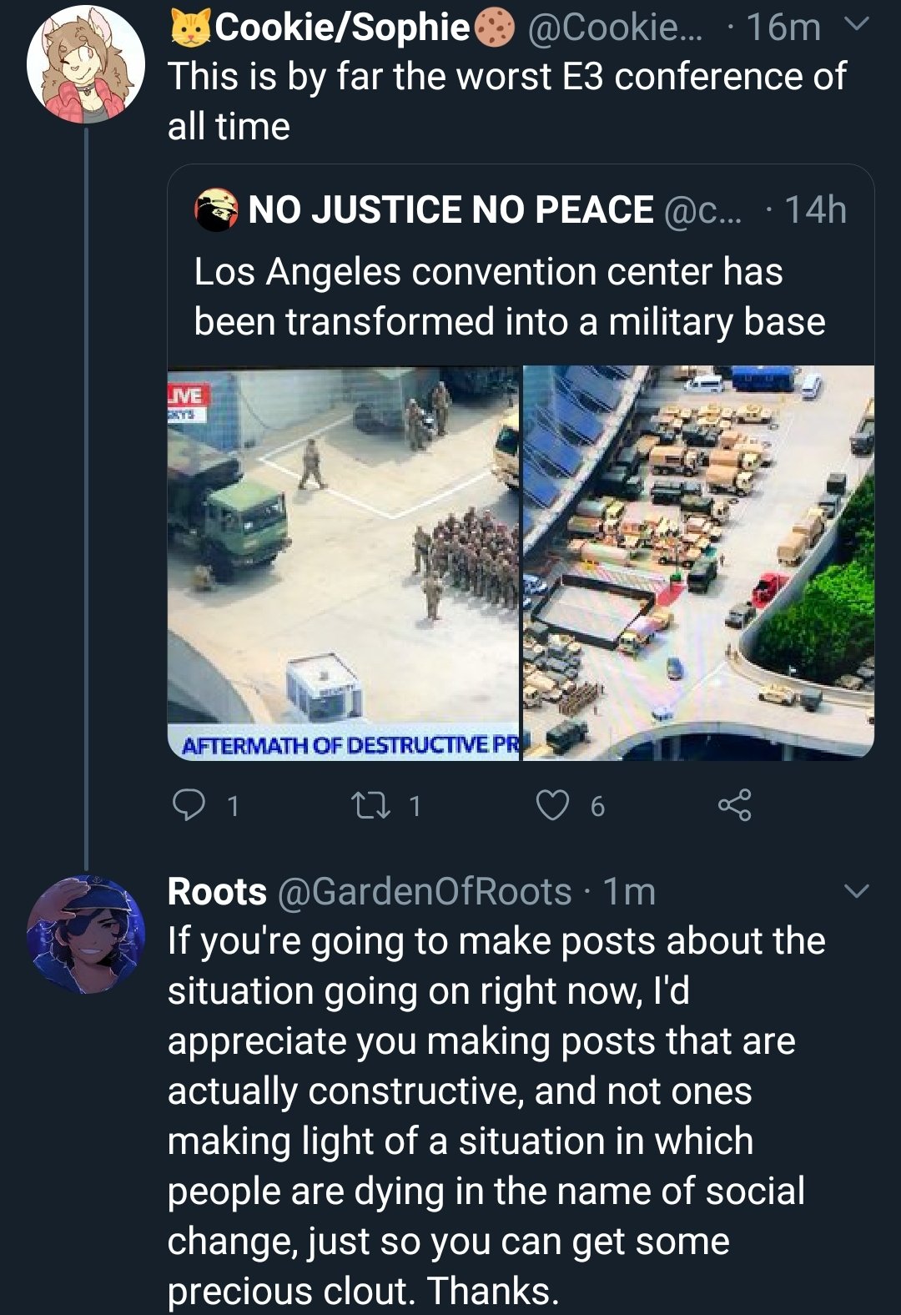
Task: Tap the 16m timestamp on the tweet
Action: [783, 28]
